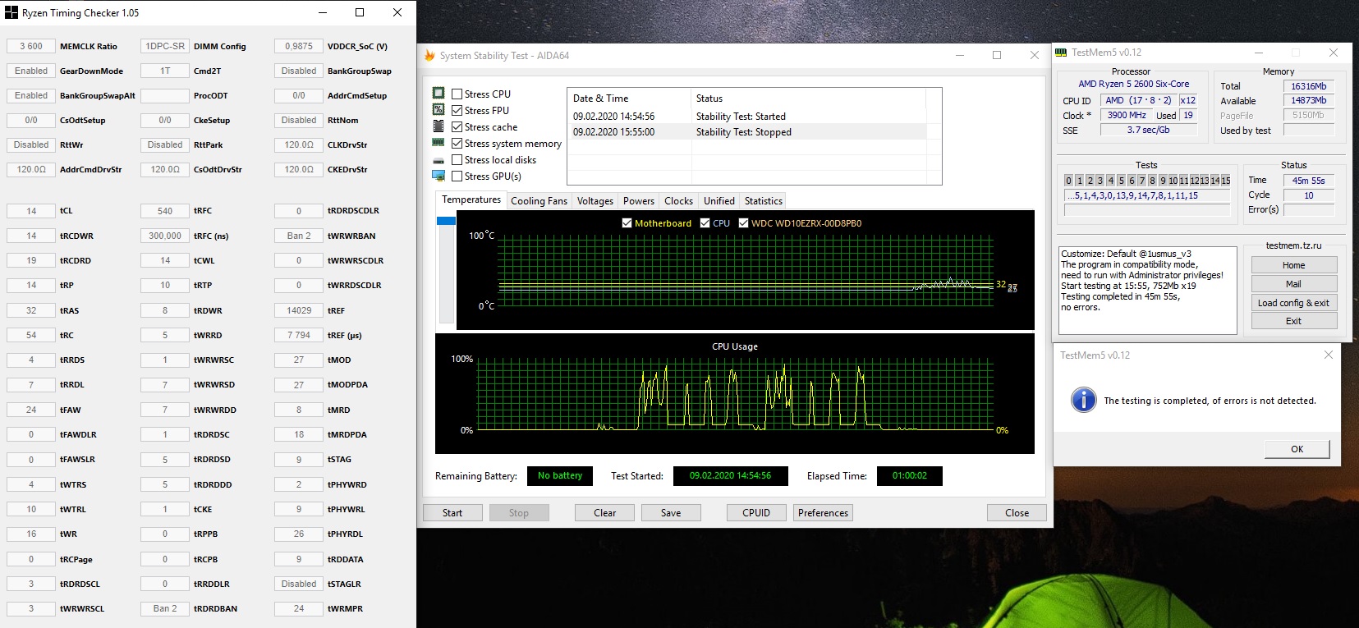Viewport: 1359px width, 628px height.
Task: Open AIDA64 Preferences
Action: point(823,512)
